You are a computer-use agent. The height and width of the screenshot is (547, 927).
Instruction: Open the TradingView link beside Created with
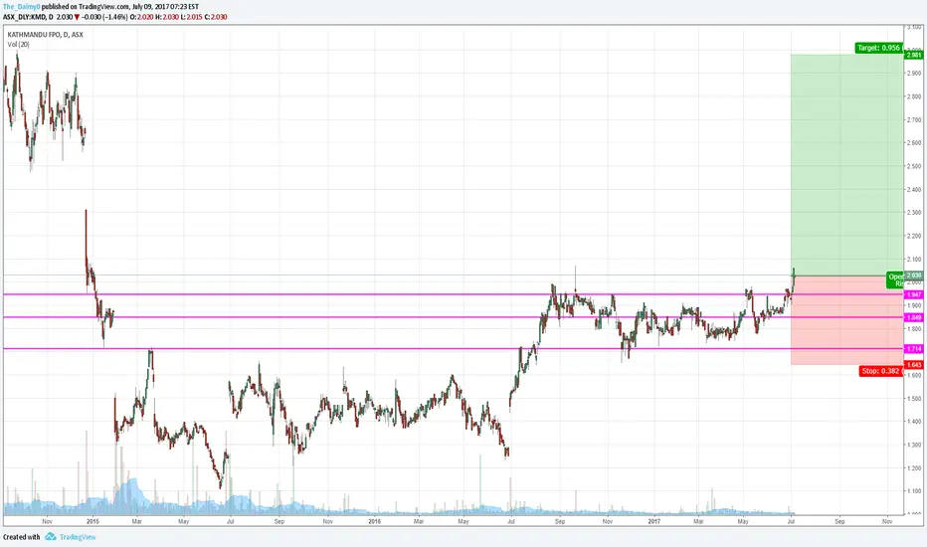78,537
